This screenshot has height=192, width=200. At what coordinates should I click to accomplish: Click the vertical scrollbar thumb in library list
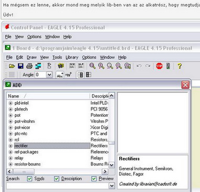pos(112,143)
